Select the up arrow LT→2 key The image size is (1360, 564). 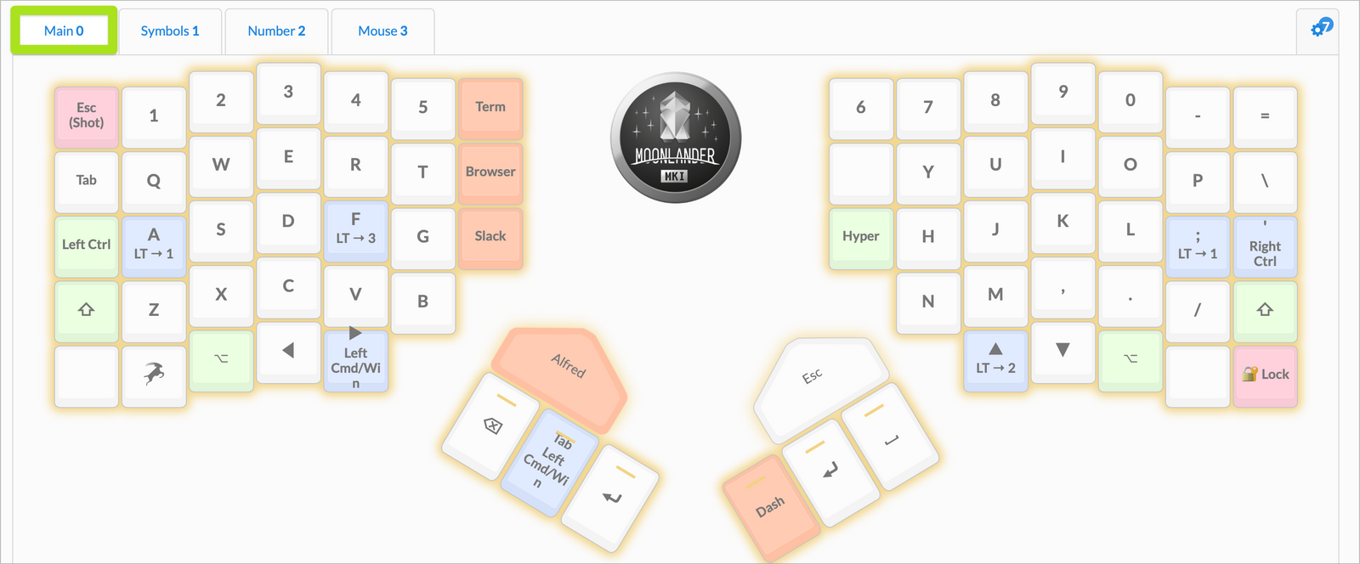[x=995, y=358]
